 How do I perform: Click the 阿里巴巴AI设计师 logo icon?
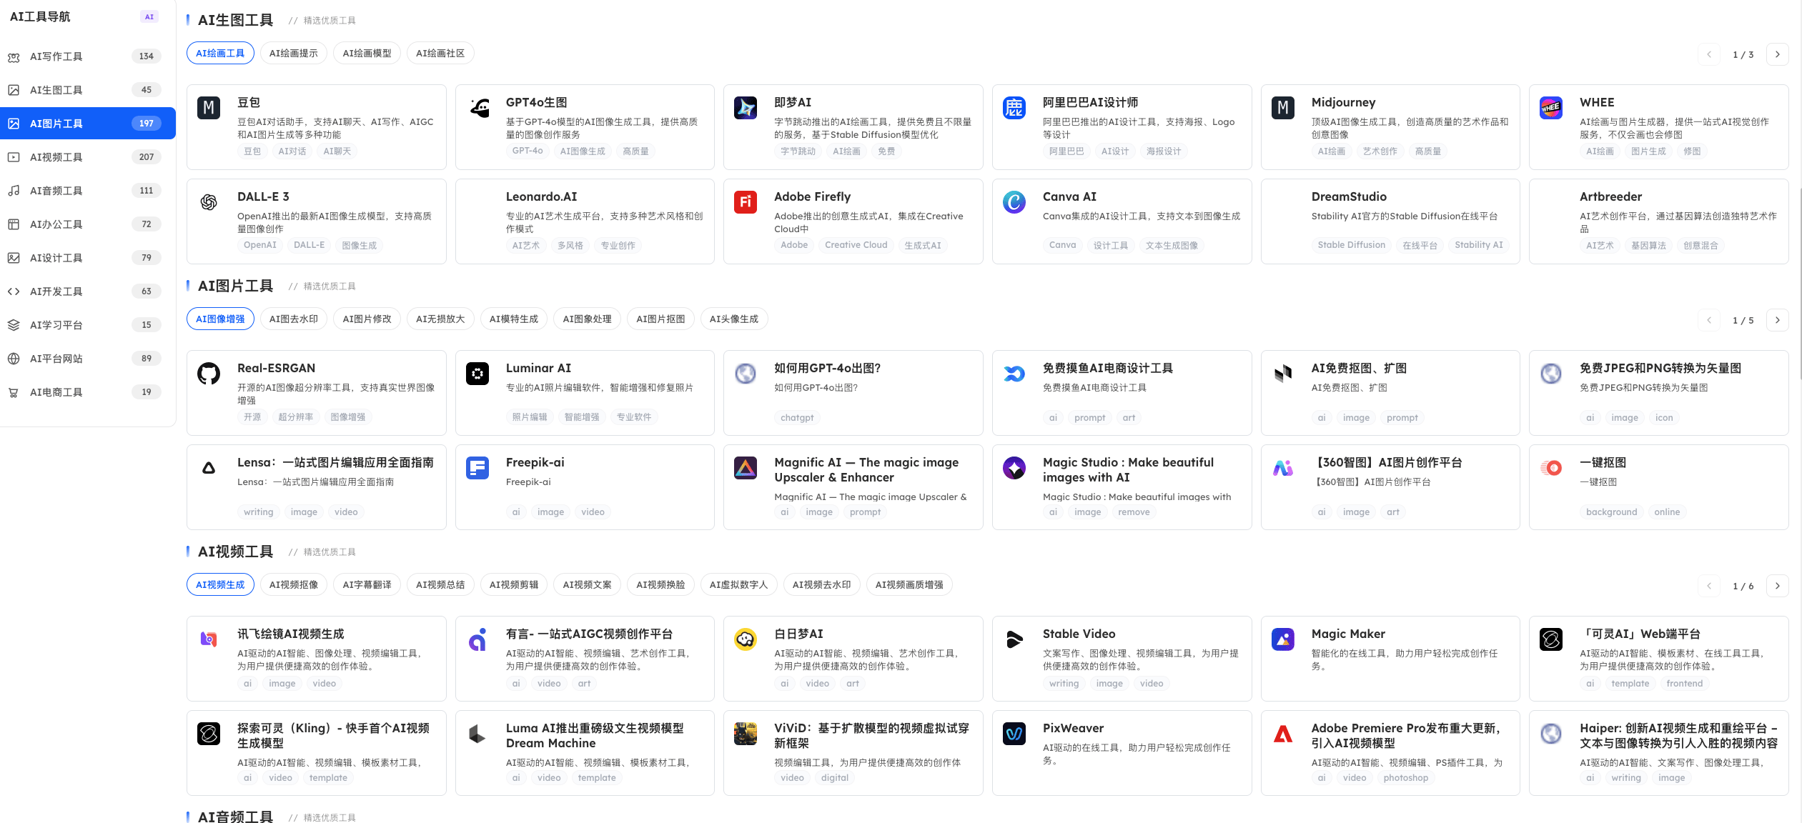click(x=1014, y=108)
